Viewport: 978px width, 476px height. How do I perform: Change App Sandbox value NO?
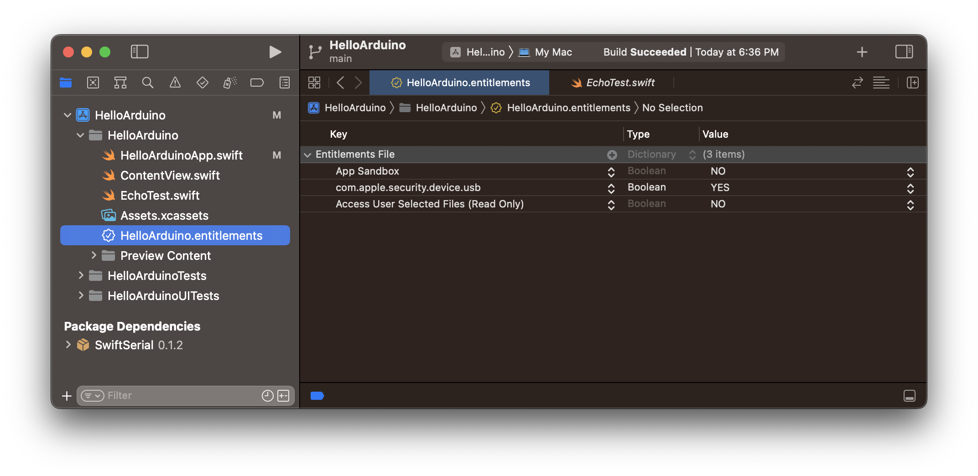910,171
